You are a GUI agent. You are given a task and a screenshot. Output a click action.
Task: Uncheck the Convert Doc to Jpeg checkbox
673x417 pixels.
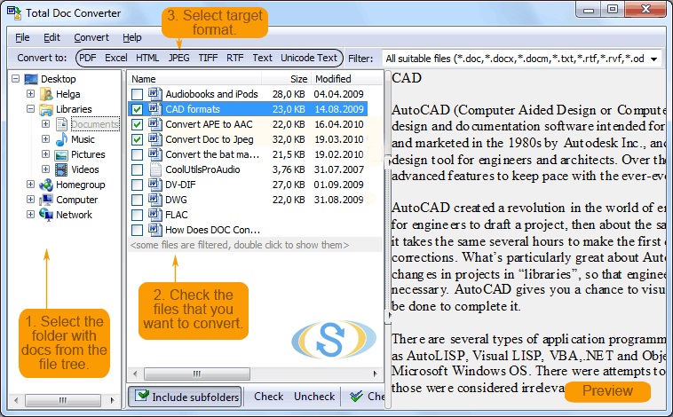click(x=138, y=139)
